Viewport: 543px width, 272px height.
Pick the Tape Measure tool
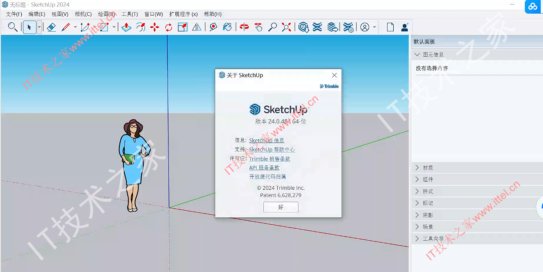point(213,27)
